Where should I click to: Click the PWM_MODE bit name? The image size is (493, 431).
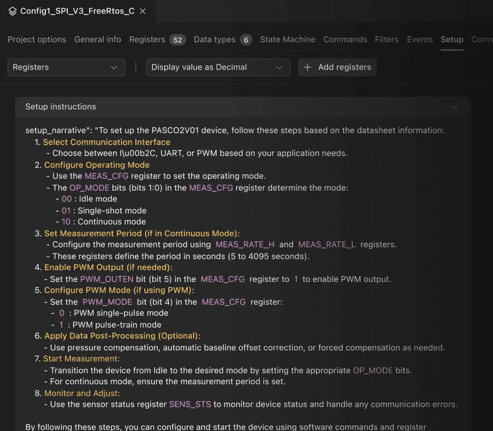coord(107,302)
